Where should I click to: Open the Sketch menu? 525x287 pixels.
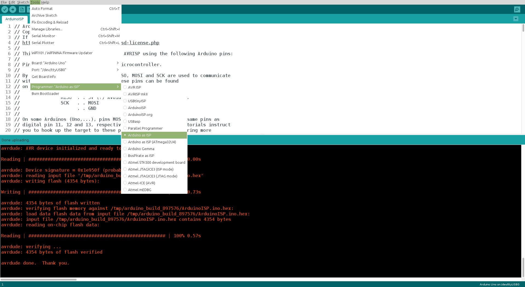tap(23, 2)
